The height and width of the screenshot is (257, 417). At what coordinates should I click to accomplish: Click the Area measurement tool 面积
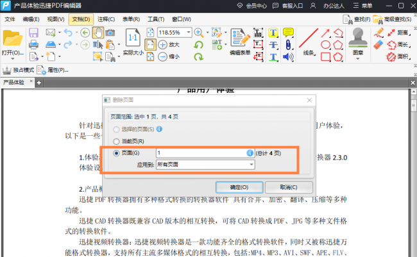click(398, 56)
